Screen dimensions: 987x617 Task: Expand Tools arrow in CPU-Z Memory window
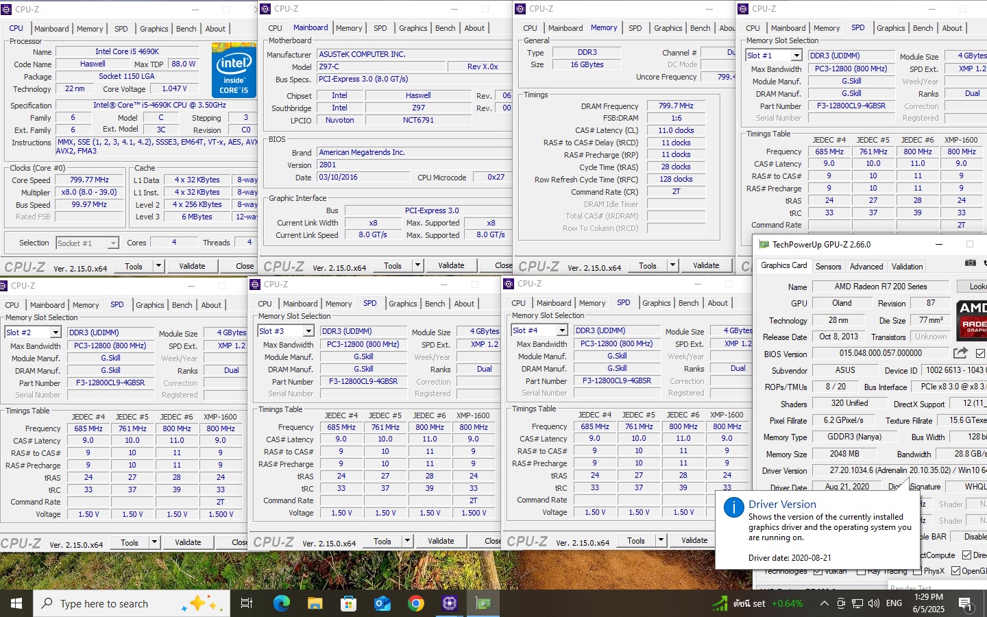672,265
